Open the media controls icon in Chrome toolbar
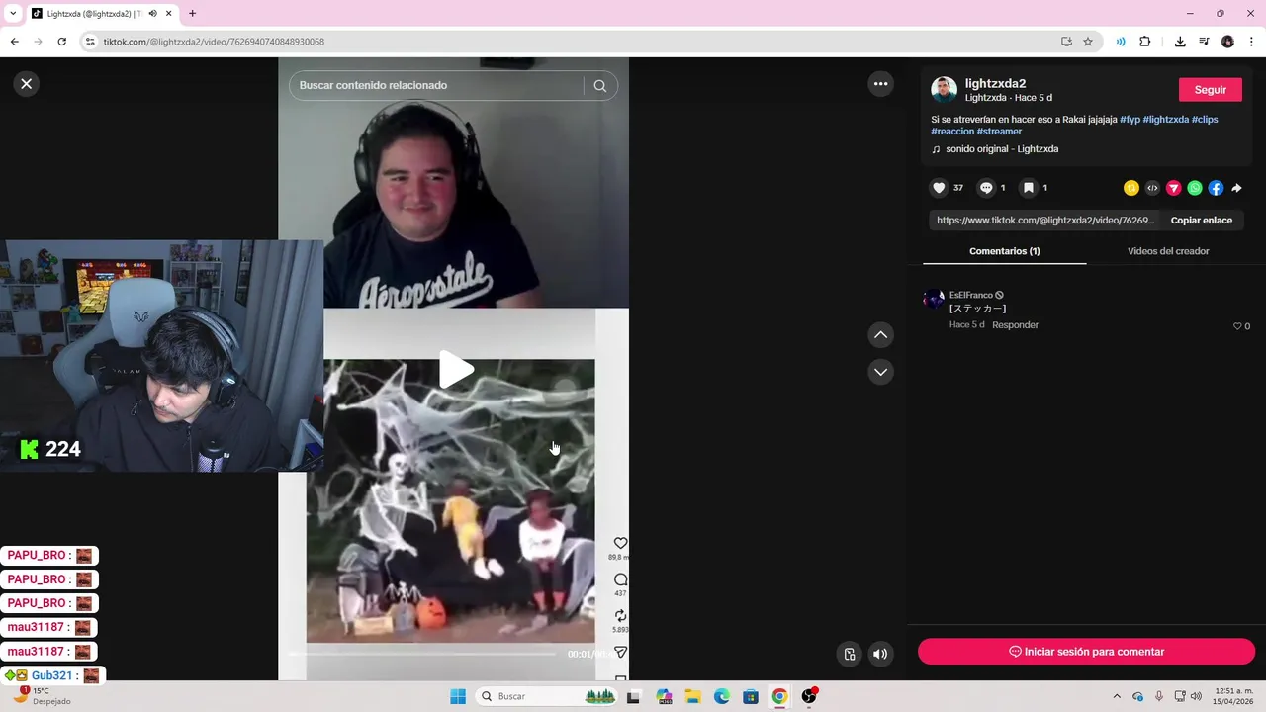1266x712 pixels. (x=1204, y=42)
